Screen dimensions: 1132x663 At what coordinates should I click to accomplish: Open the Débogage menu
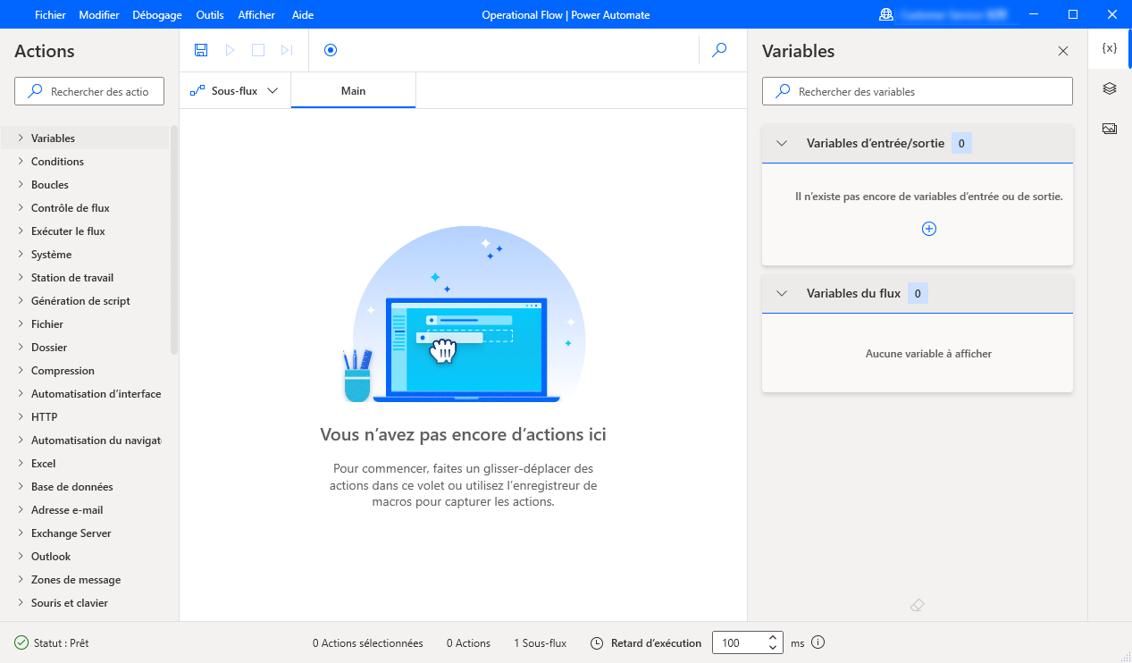(157, 14)
